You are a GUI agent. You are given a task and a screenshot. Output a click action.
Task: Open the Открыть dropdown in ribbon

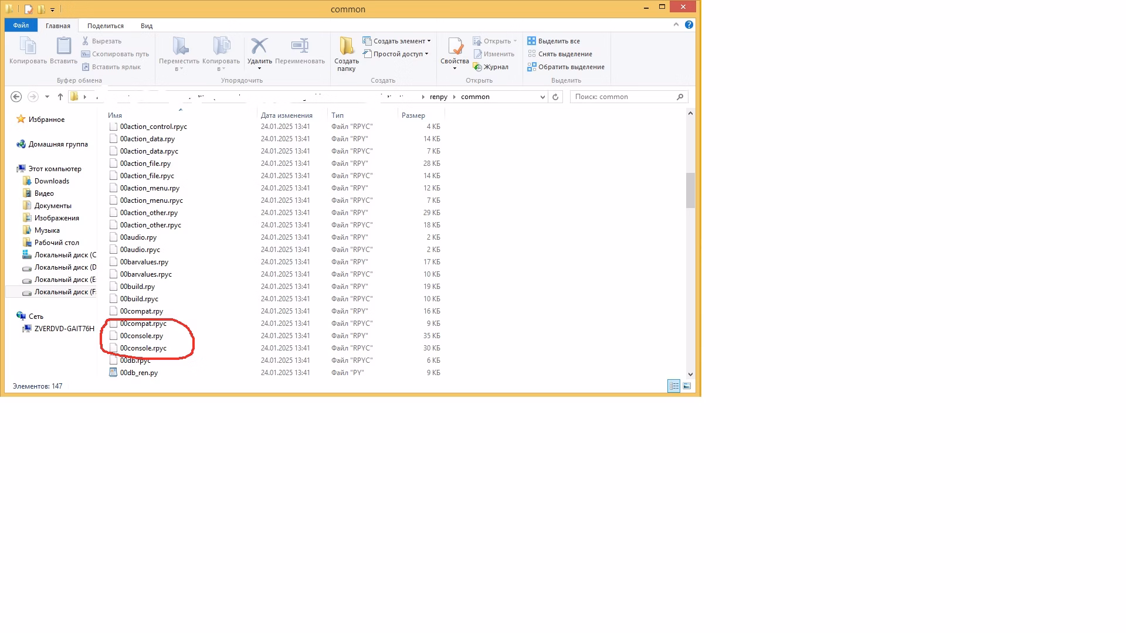coord(495,41)
